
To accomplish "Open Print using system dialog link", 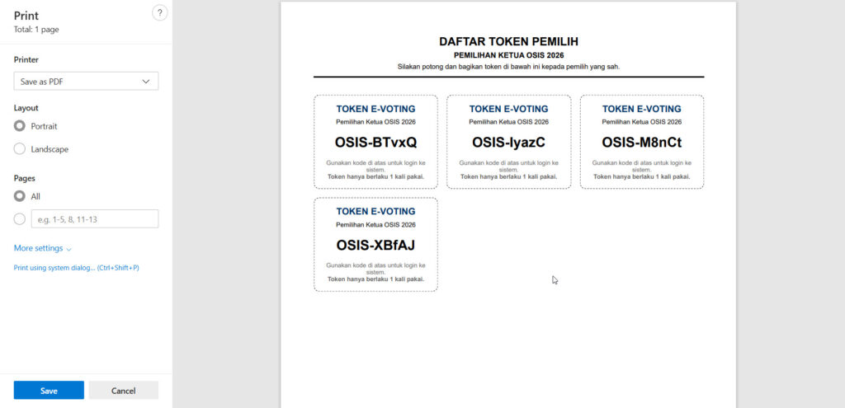I will pos(76,268).
